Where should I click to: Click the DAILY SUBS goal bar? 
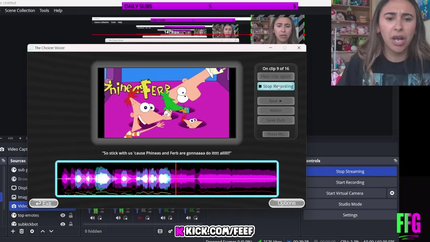click(210, 6)
